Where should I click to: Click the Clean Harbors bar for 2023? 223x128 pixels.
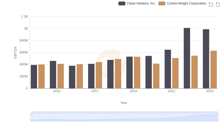click(206, 59)
